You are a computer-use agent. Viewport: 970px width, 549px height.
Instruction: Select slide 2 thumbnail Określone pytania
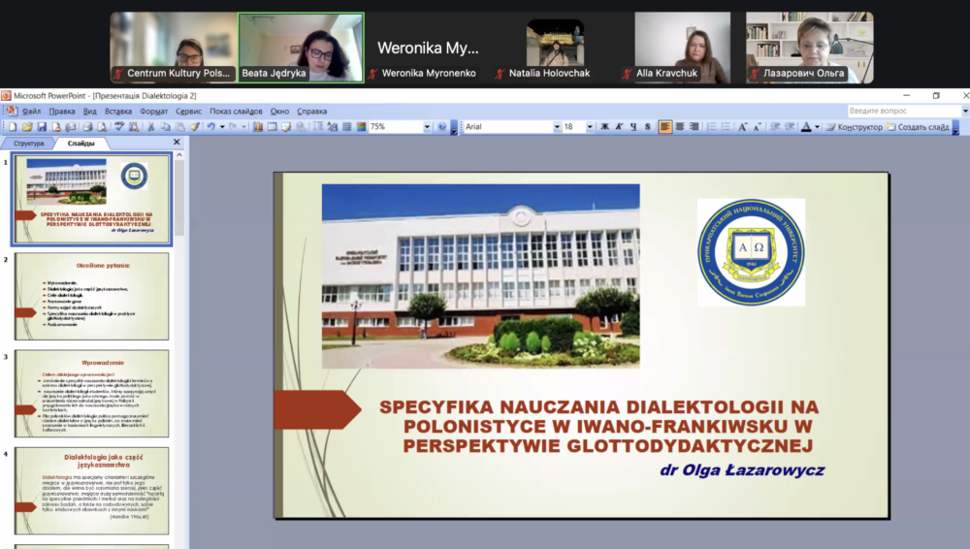90,296
